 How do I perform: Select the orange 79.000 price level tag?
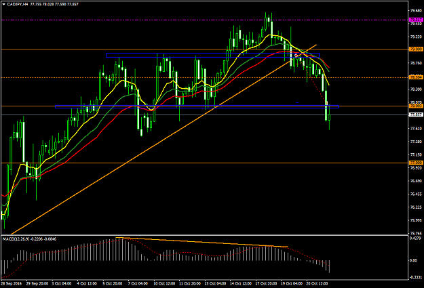pyautogui.click(x=416, y=49)
